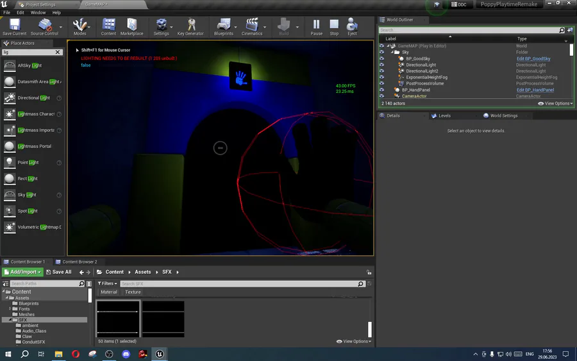Click Save All in Content Browser

59,272
